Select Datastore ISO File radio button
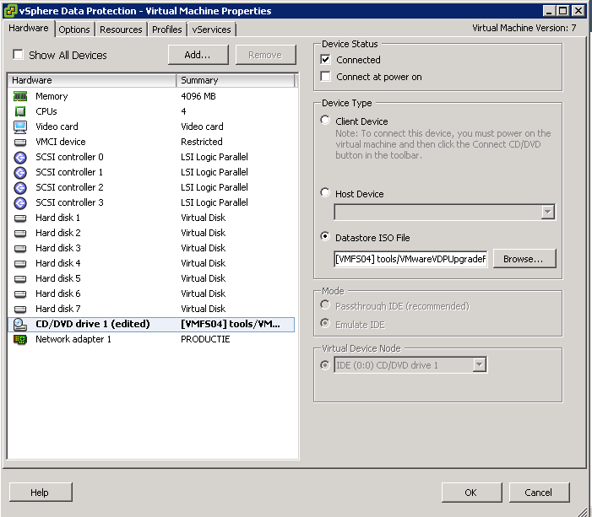The height and width of the screenshot is (517, 592). click(x=325, y=236)
